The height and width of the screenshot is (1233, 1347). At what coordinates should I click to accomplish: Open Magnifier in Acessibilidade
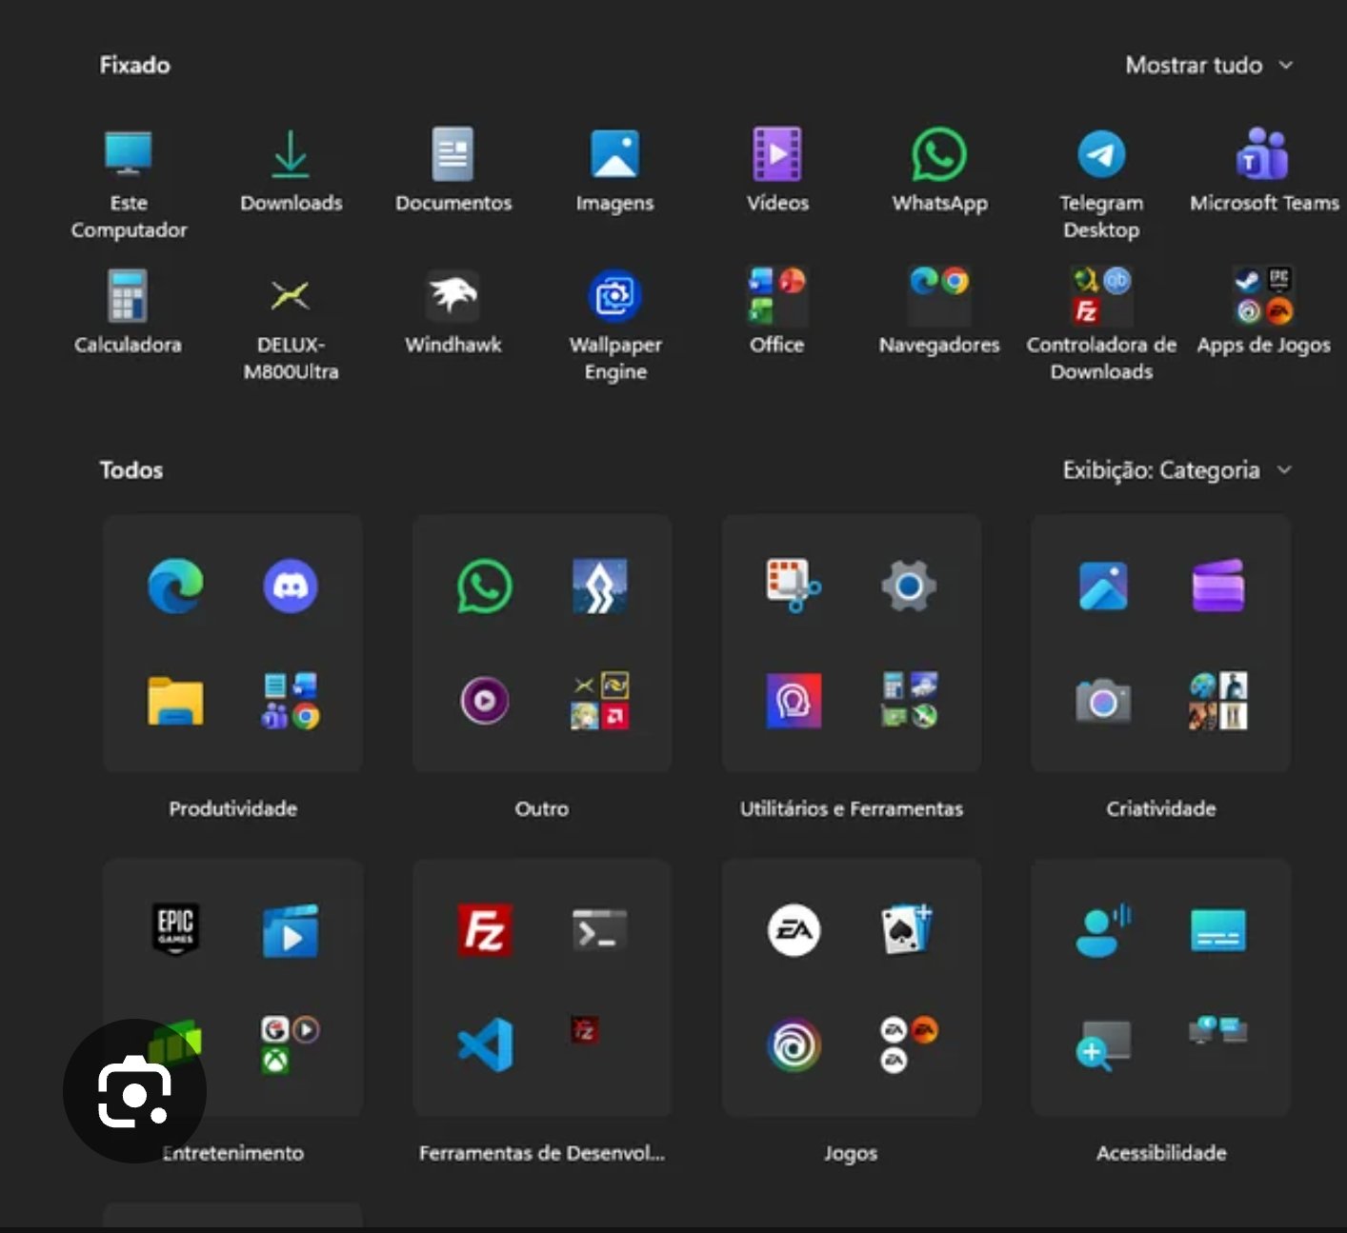(x=1103, y=1045)
